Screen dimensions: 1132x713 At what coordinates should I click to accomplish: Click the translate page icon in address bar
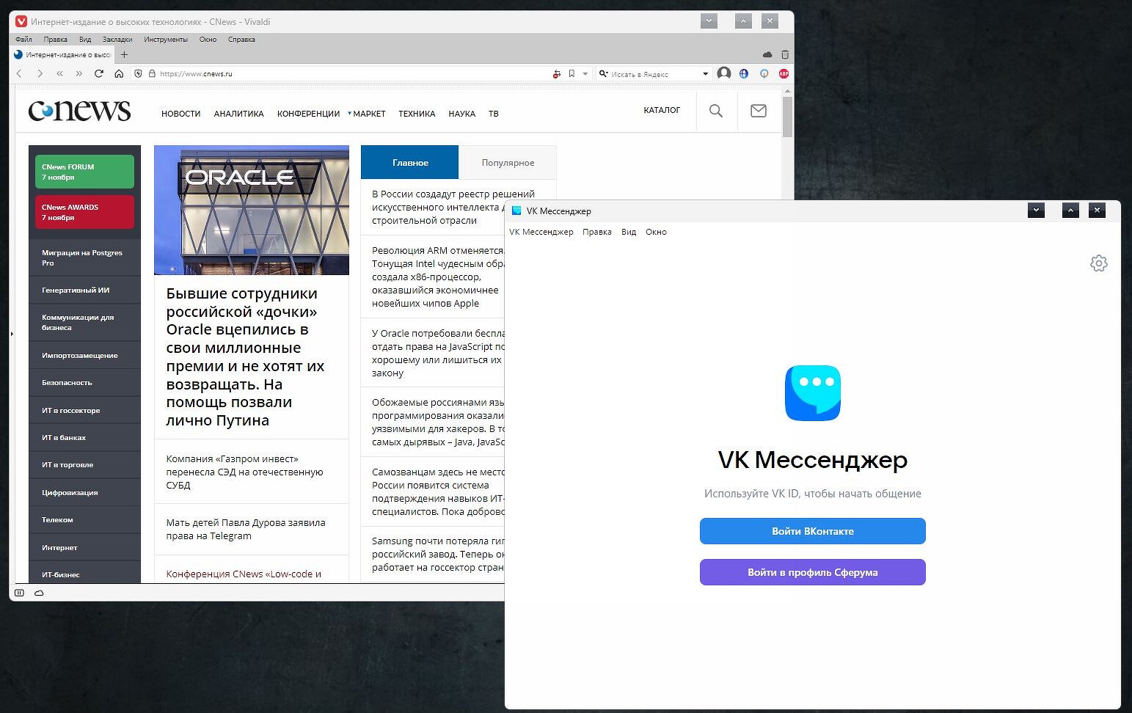(557, 73)
